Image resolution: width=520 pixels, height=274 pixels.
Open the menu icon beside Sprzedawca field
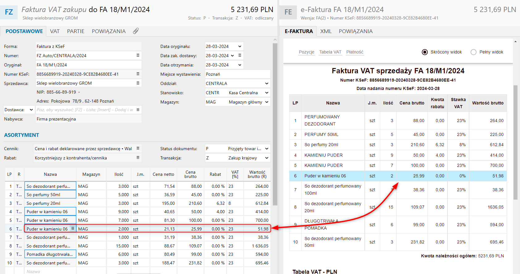[138, 83]
